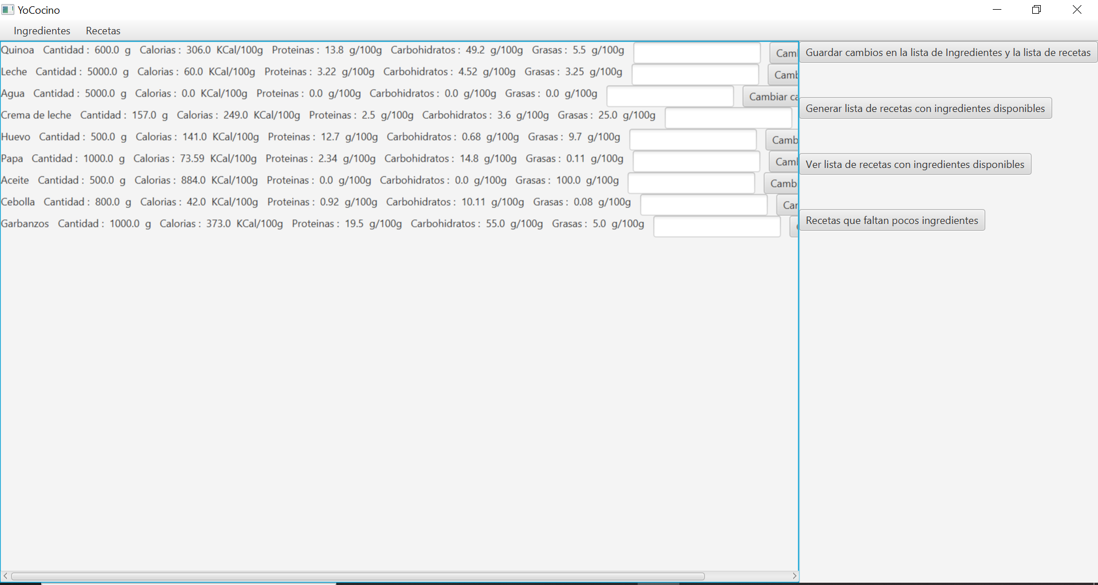Viewport: 1098px width, 585px height.
Task: Click the horizontal scrollbar thumb
Action: [358, 576]
